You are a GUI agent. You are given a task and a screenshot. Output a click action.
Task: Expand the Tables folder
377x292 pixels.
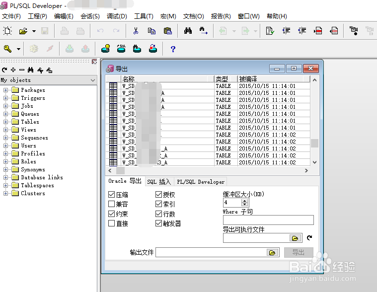(x=5, y=122)
